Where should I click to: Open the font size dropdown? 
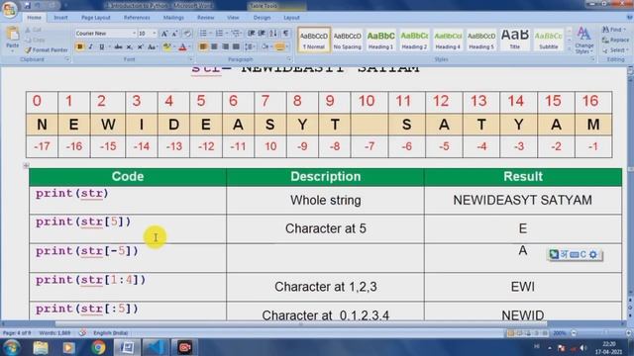(x=155, y=34)
